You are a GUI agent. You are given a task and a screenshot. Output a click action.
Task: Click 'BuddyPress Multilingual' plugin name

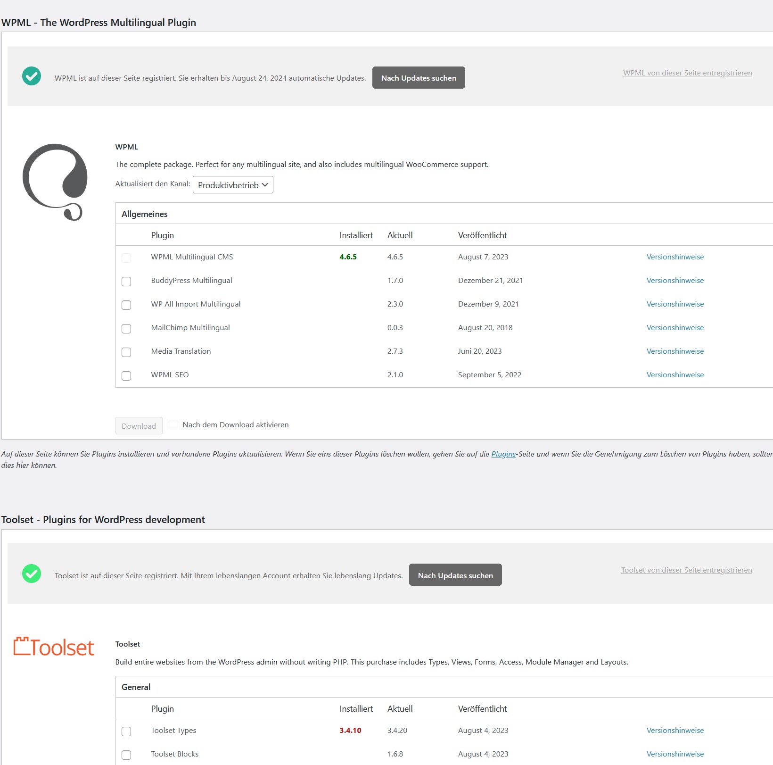191,281
